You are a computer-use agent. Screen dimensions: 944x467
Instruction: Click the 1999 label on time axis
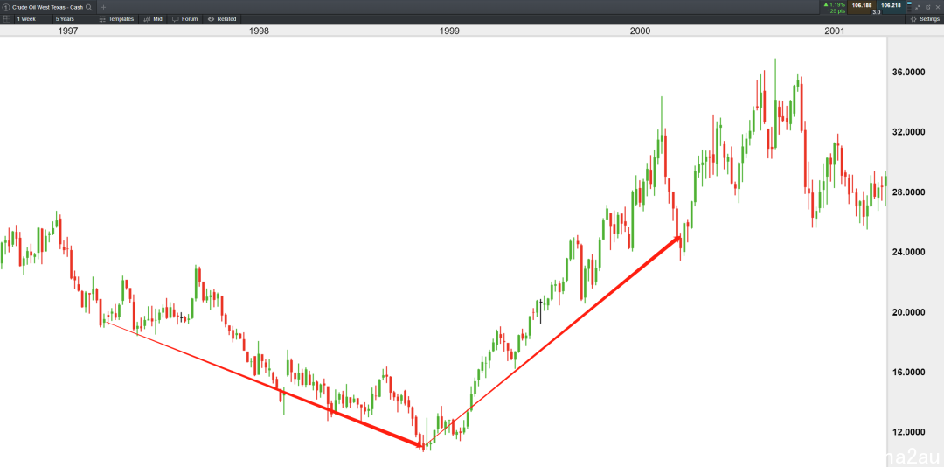(x=449, y=31)
